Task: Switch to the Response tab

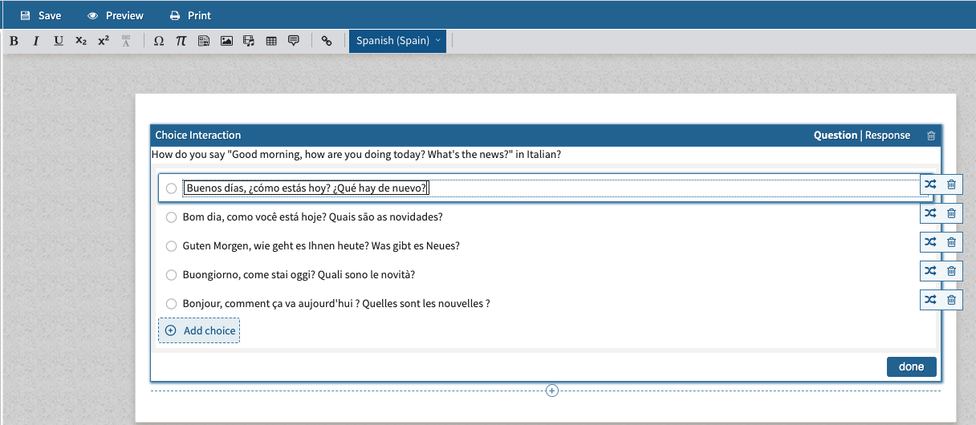Action: pyautogui.click(x=887, y=136)
